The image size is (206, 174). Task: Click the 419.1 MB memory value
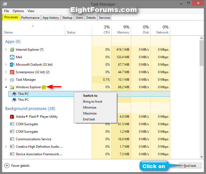(123, 50)
